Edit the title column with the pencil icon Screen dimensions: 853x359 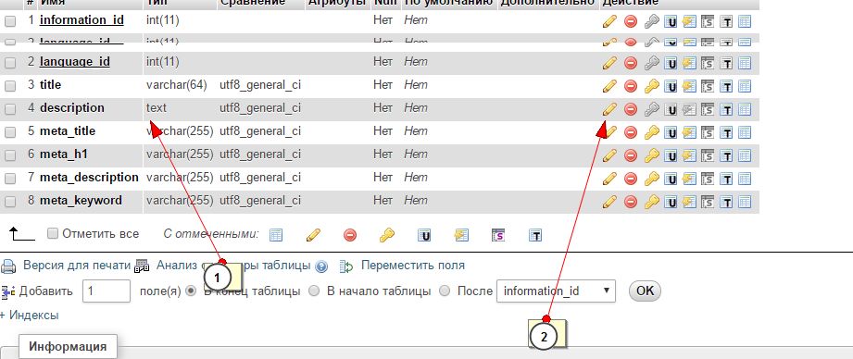tap(609, 86)
